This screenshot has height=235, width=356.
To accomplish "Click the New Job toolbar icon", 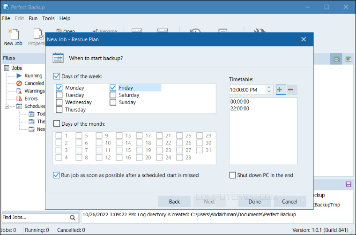I will click(13, 37).
